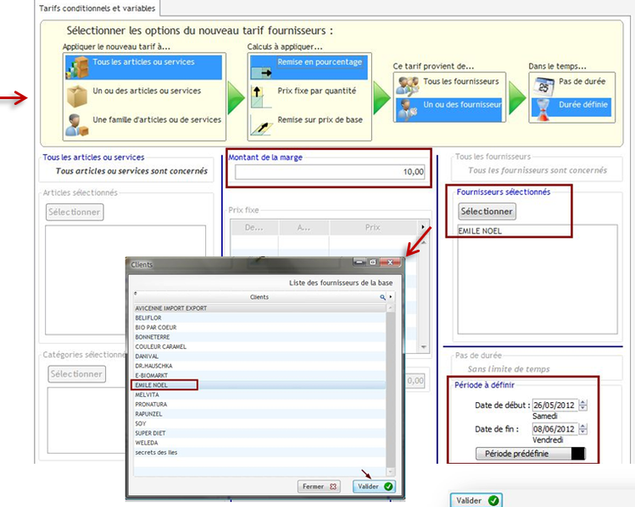Click the 'Prix' column header
Image resolution: width=635 pixels, height=507 pixels.
[x=372, y=228]
